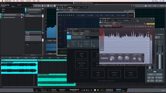
Task: Add the Vintage Compressor module in Ozone
Action: click(x=81, y=65)
